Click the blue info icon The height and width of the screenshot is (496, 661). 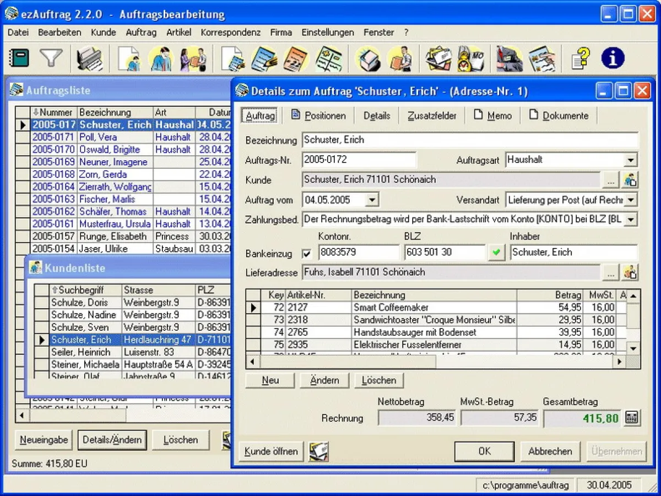613,58
